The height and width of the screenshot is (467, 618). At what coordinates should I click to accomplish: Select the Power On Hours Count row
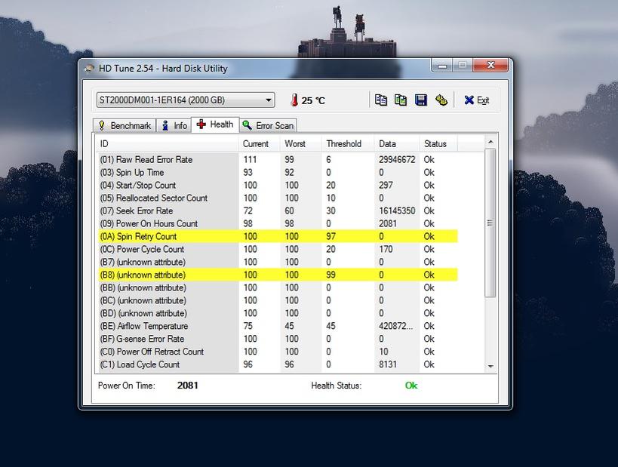tap(277, 223)
